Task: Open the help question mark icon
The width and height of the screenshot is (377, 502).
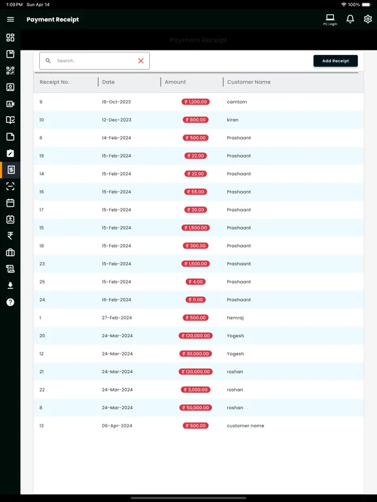Action: coord(10,302)
